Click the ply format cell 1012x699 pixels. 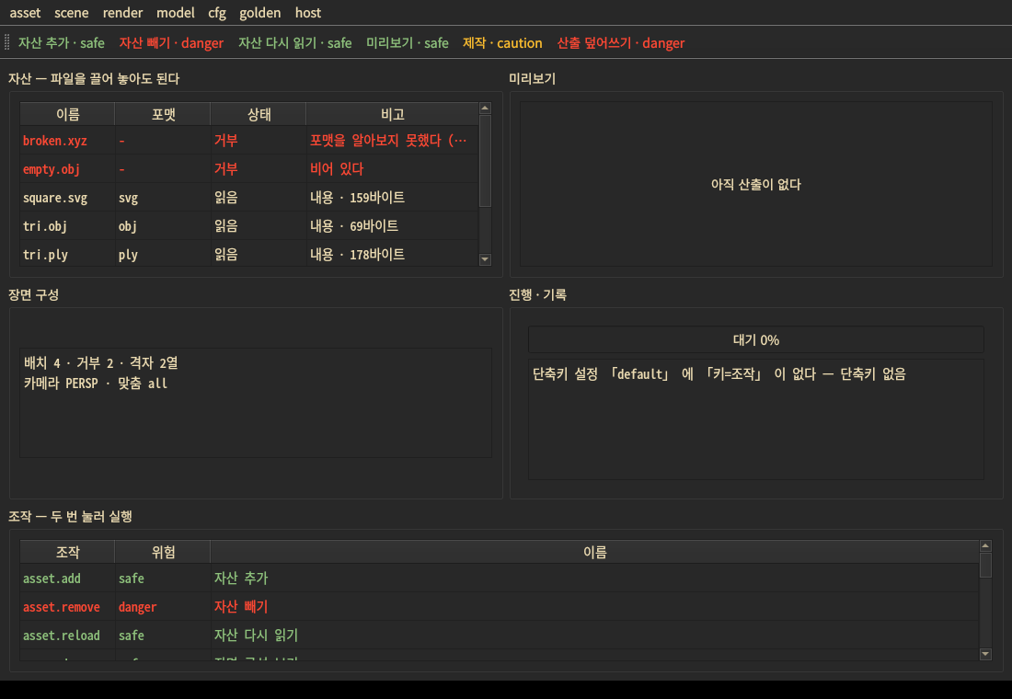163,254
